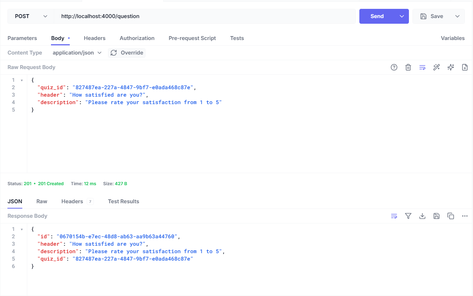The height and width of the screenshot is (296, 473).
Task: Click the import file icon in request body
Action: (465, 67)
